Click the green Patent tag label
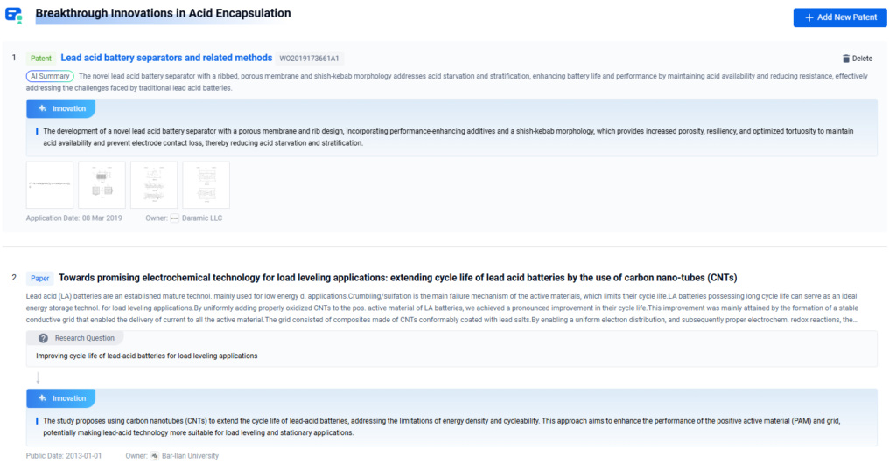 pos(40,59)
